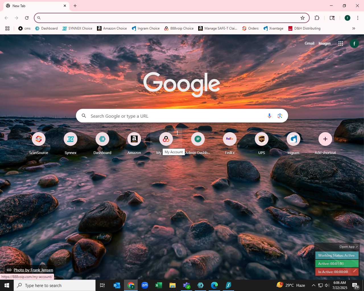Open Excel from the taskbar
This screenshot has width=364, height=291.
[x=159, y=285]
